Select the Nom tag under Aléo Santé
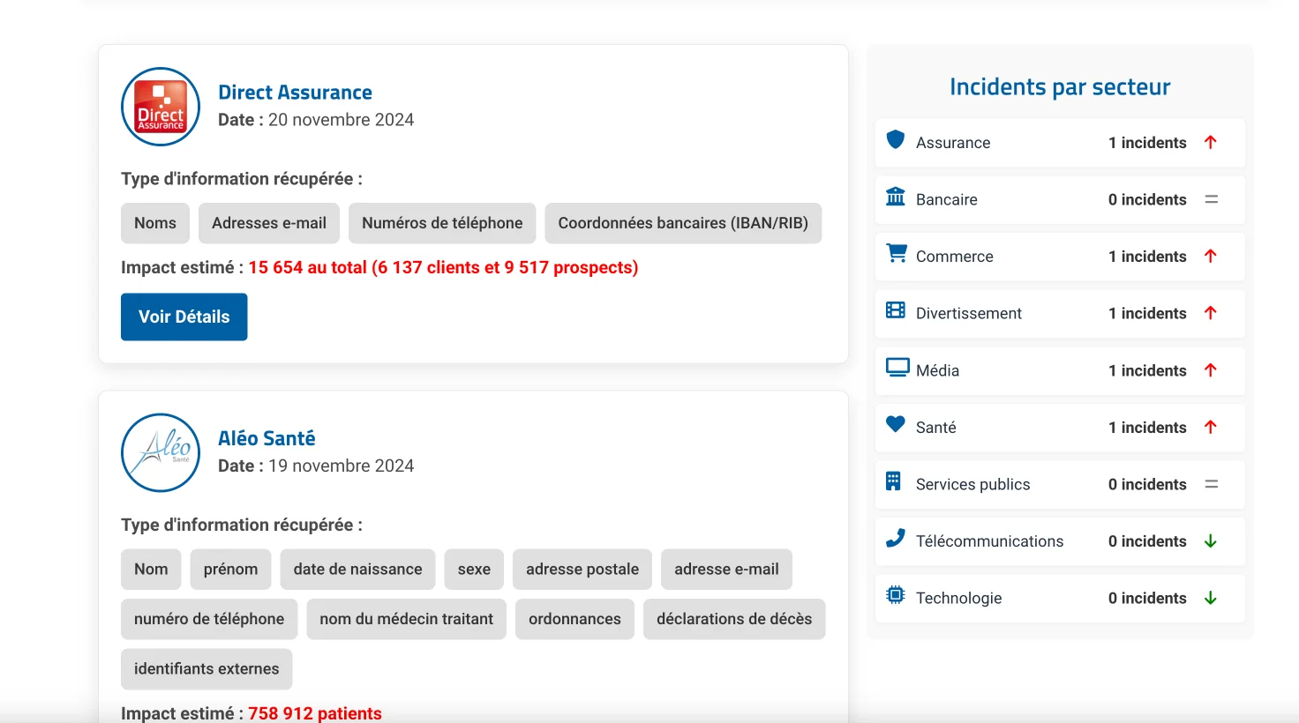The image size is (1299, 723). tap(151, 570)
